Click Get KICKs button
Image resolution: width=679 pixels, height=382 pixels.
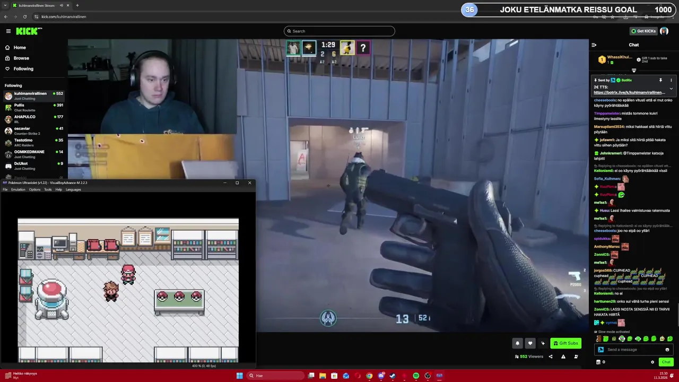pos(643,31)
